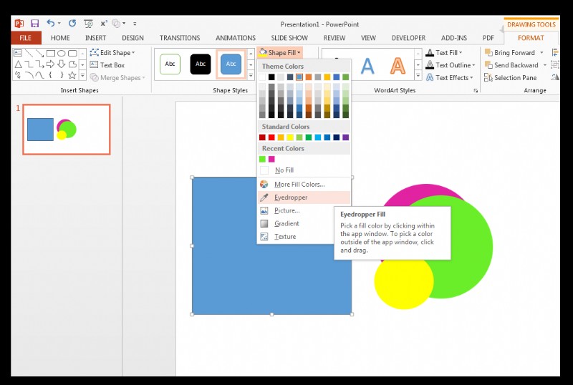This screenshot has height=385, width=573.
Task: Select the down block arrow shape
Action: coord(62,64)
